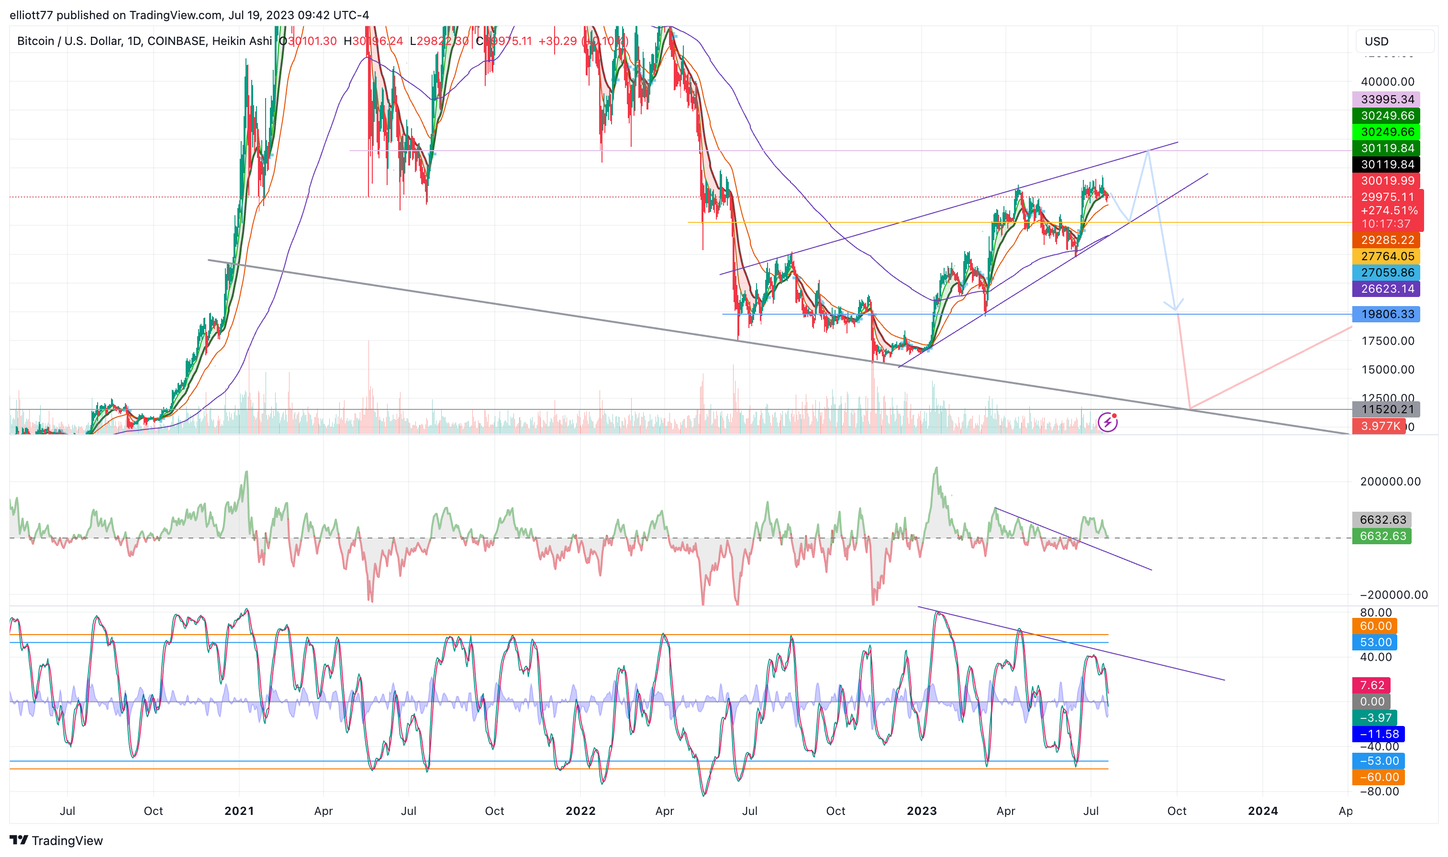
Task: Click the 30019.99 red price label
Action: [x=1386, y=181]
